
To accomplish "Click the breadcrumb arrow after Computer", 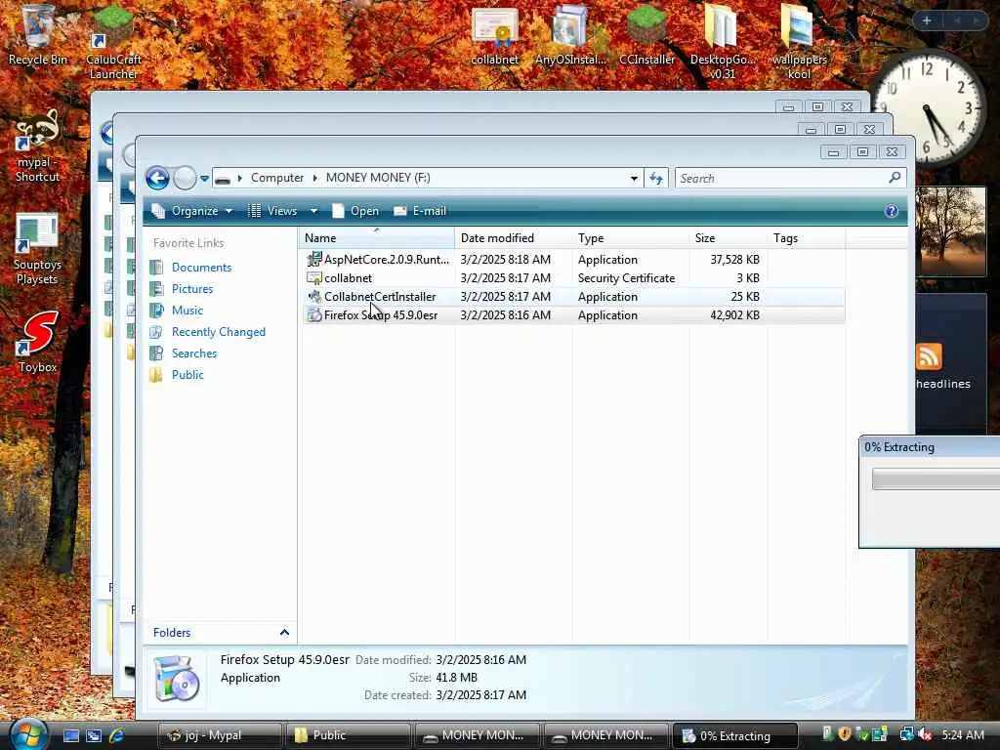I will 315,178.
